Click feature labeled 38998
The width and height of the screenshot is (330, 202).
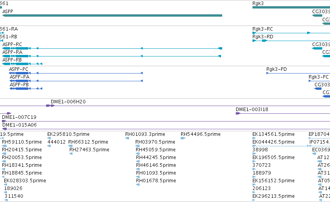[x=260, y=150]
